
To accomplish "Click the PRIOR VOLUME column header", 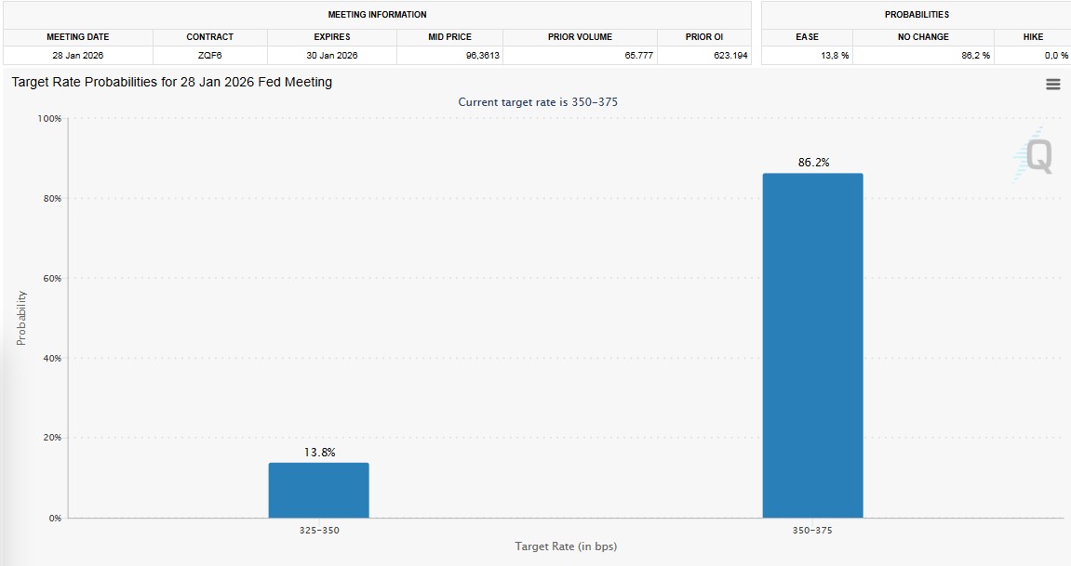I will [x=580, y=37].
